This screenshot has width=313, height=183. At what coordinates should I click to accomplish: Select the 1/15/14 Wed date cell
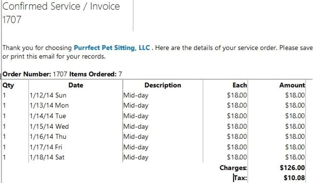click(49, 126)
